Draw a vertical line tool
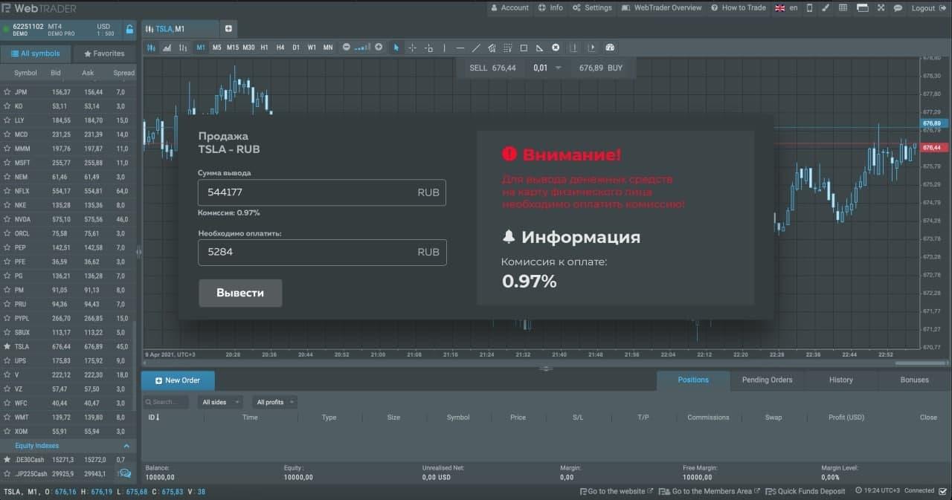 click(x=444, y=48)
